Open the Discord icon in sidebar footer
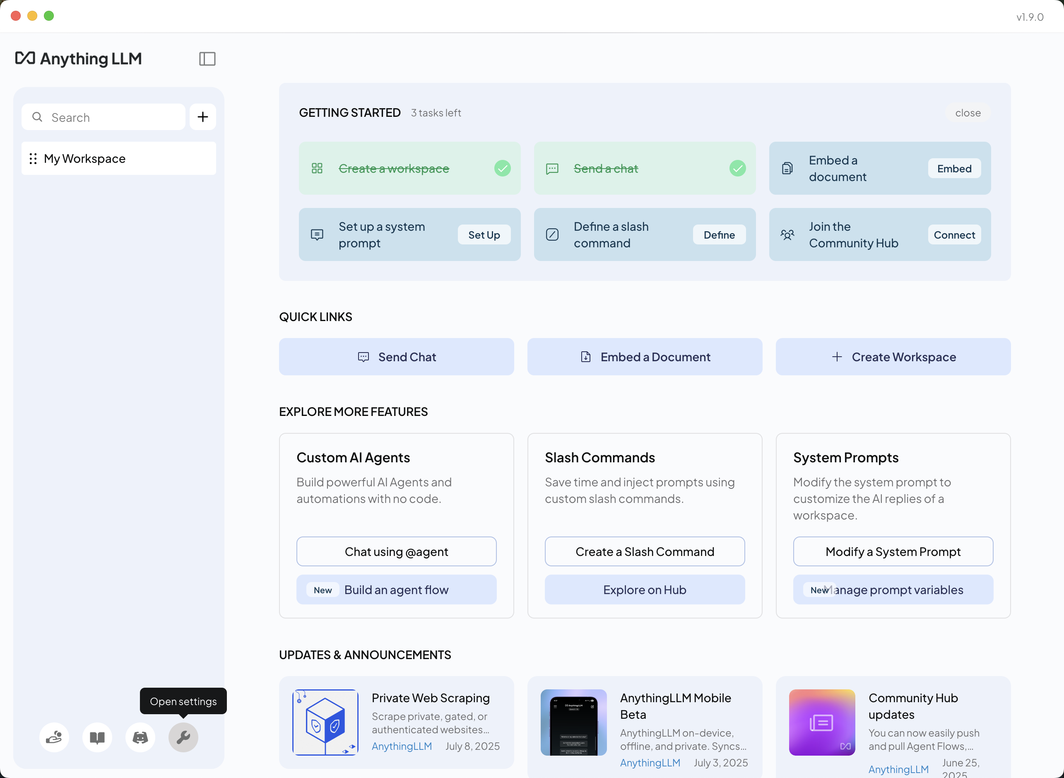Viewport: 1064px width, 778px height. [x=140, y=737]
